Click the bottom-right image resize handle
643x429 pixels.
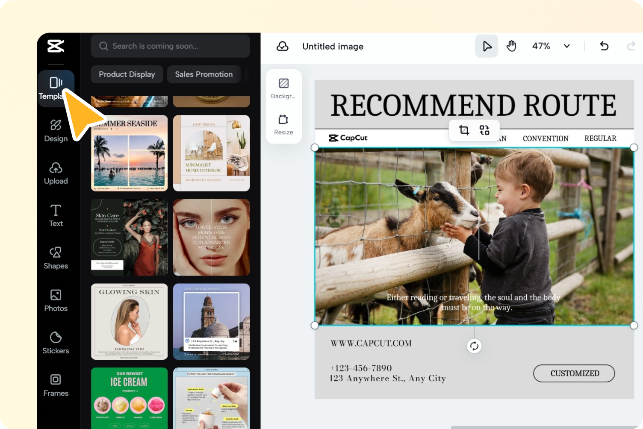pyautogui.click(x=634, y=325)
